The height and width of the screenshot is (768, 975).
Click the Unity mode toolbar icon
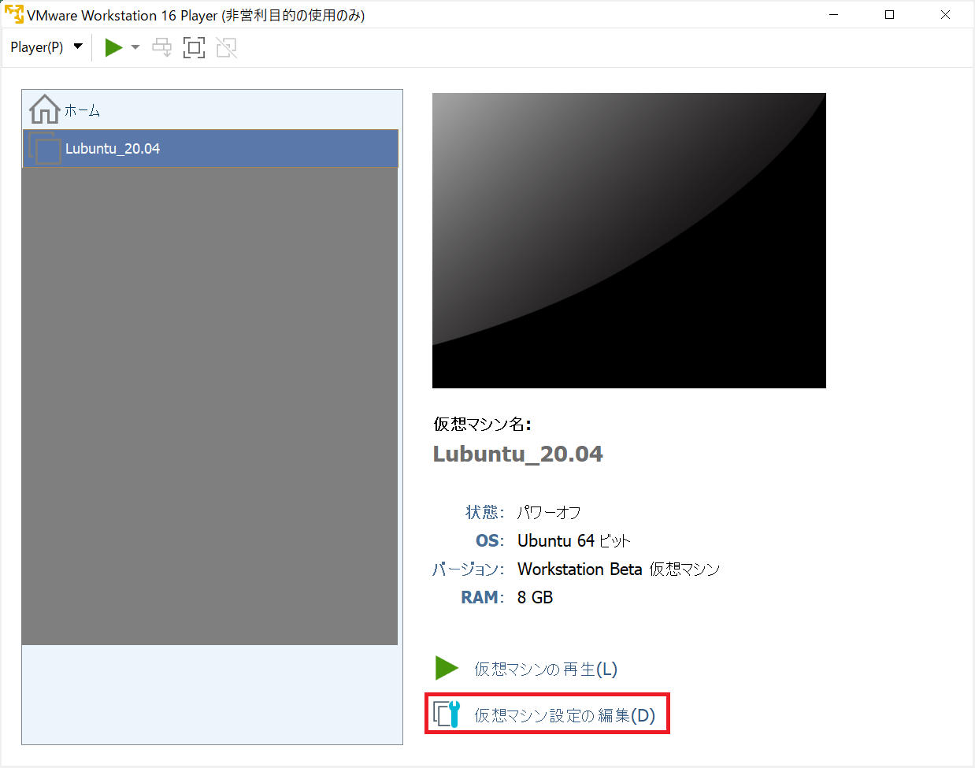(227, 47)
